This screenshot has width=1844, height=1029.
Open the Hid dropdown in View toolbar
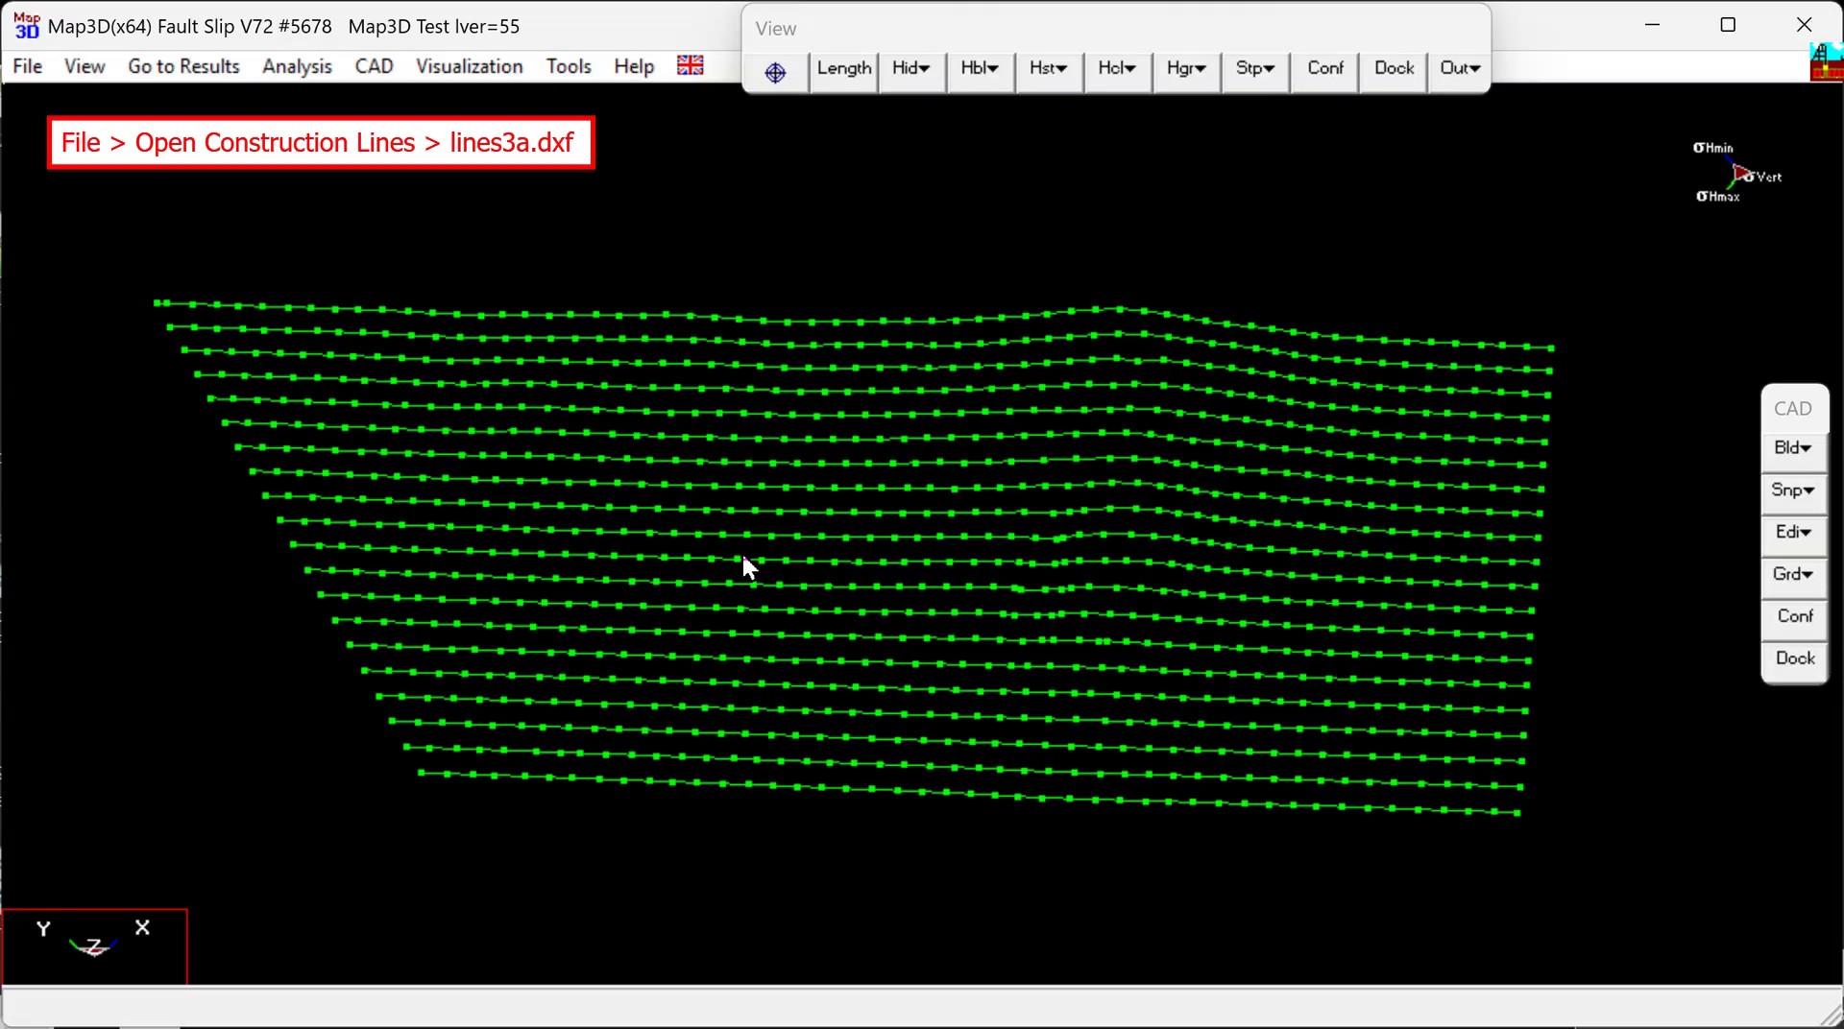[910, 69]
